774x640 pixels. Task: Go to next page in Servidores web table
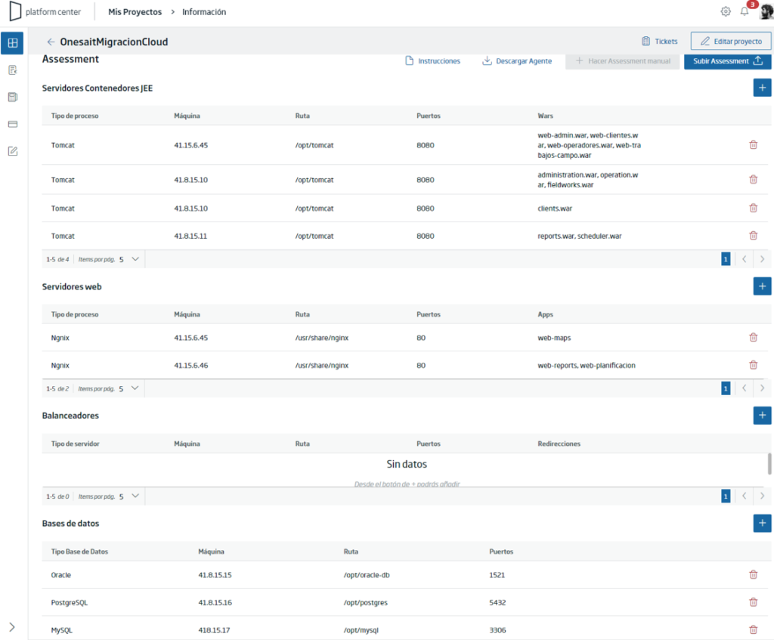pyautogui.click(x=762, y=388)
